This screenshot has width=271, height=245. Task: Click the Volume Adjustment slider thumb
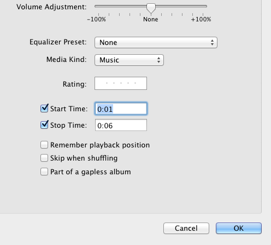[x=151, y=8]
